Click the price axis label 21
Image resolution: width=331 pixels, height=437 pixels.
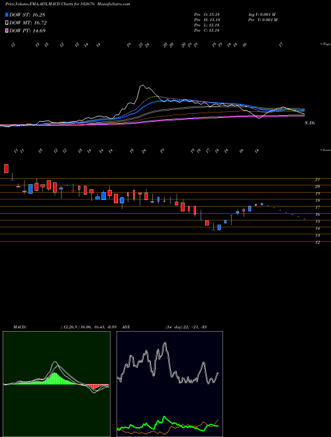coord(317,179)
